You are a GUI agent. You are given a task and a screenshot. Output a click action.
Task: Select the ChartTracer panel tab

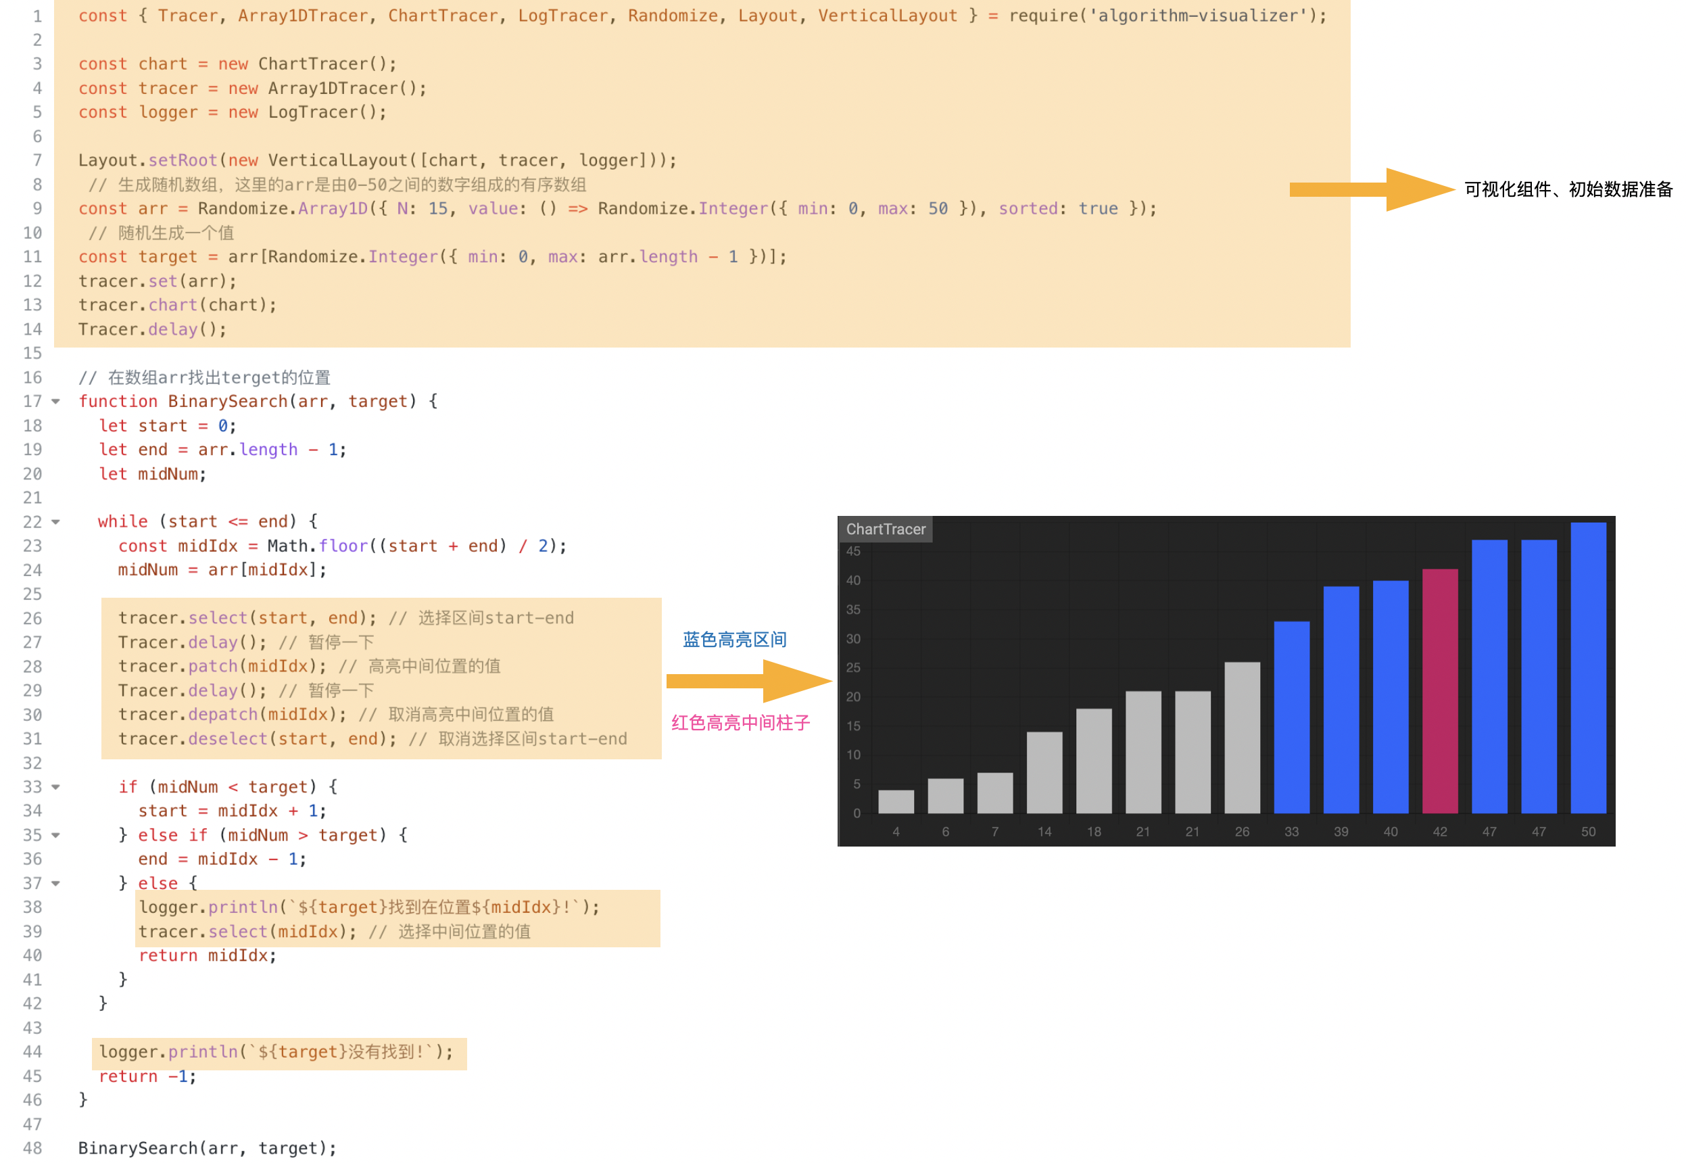pyautogui.click(x=886, y=529)
